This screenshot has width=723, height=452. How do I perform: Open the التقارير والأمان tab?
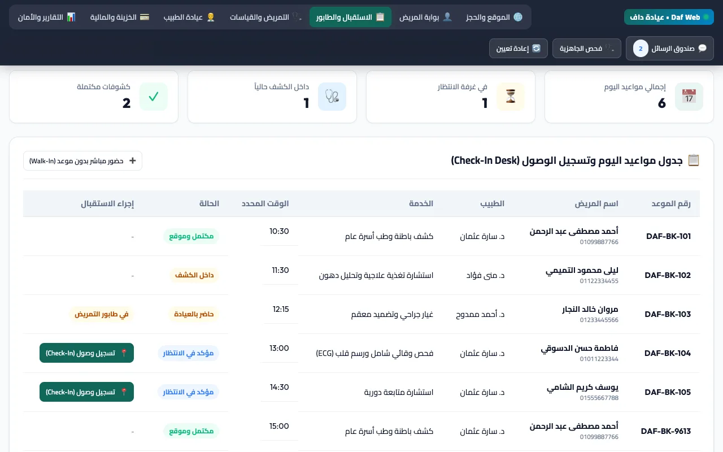coord(46,17)
